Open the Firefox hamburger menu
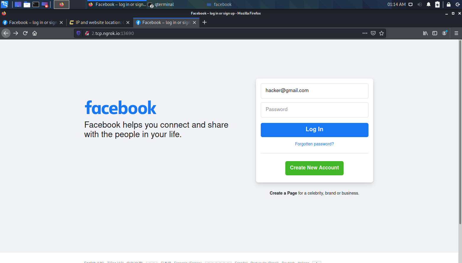 [x=456, y=33]
